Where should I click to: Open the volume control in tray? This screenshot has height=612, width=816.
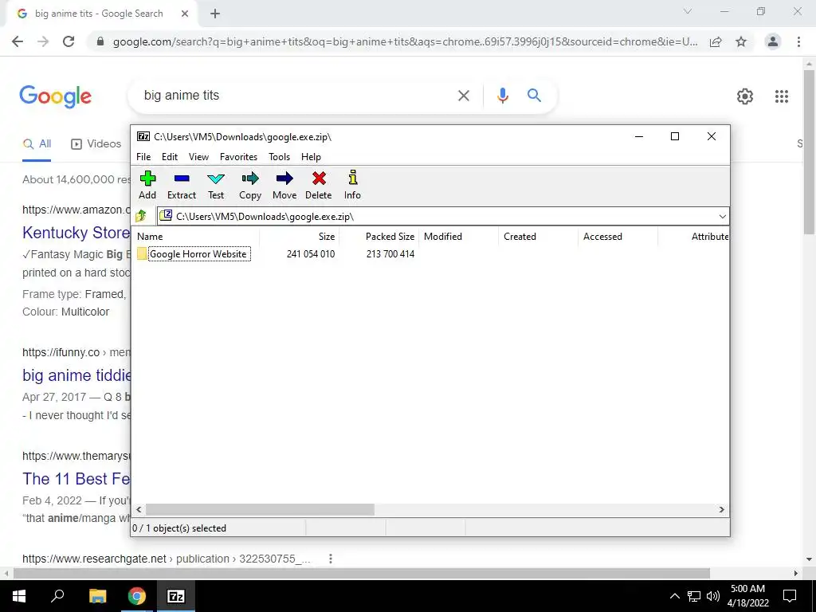(713, 596)
